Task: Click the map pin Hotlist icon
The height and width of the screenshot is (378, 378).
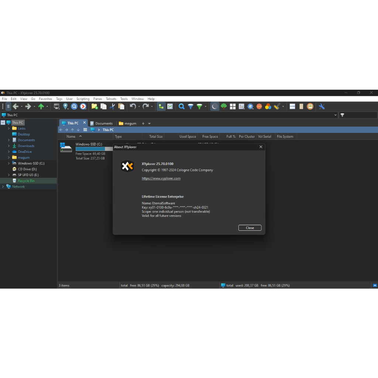Action: coord(65,107)
